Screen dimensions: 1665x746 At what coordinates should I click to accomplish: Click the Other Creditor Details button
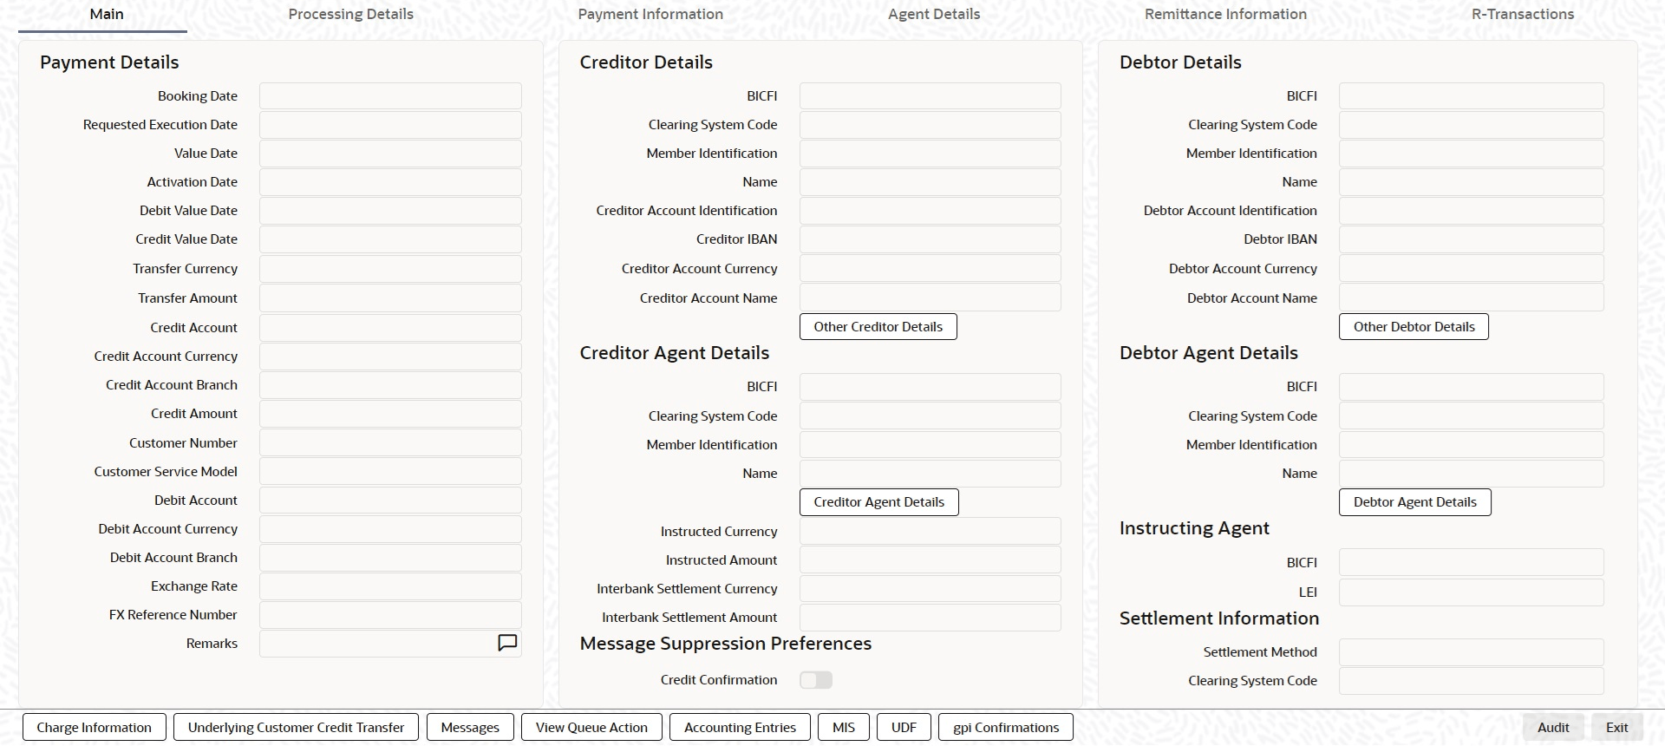tap(878, 327)
